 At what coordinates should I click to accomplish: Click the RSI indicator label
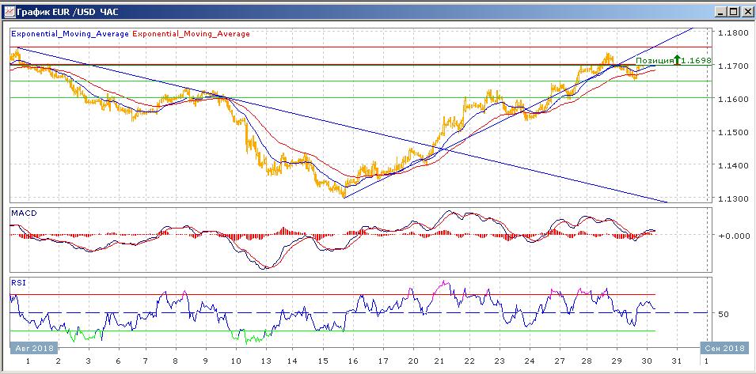coord(17,281)
